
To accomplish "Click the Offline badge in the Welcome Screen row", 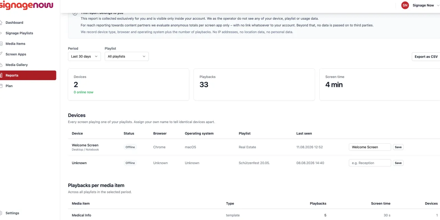I will [x=130, y=147].
